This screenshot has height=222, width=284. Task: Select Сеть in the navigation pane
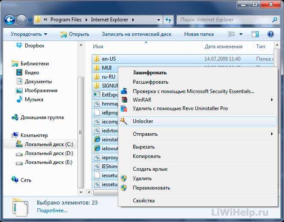pyautogui.click(x=21, y=180)
